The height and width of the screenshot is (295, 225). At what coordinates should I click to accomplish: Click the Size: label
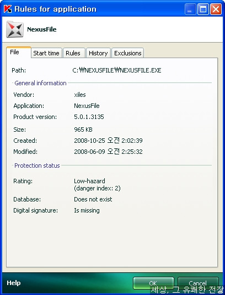click(20, 130)
